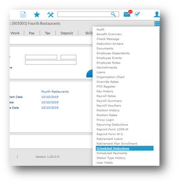
Task: Switch to the Pay tab
Action: tap(32, 33)
